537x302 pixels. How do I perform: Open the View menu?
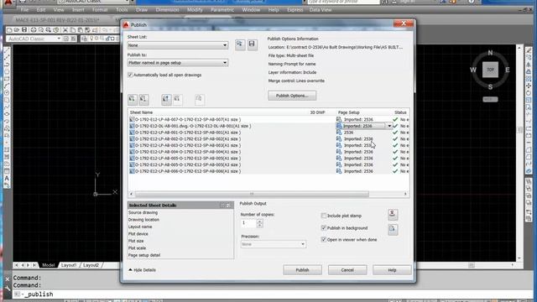point(59,10)
